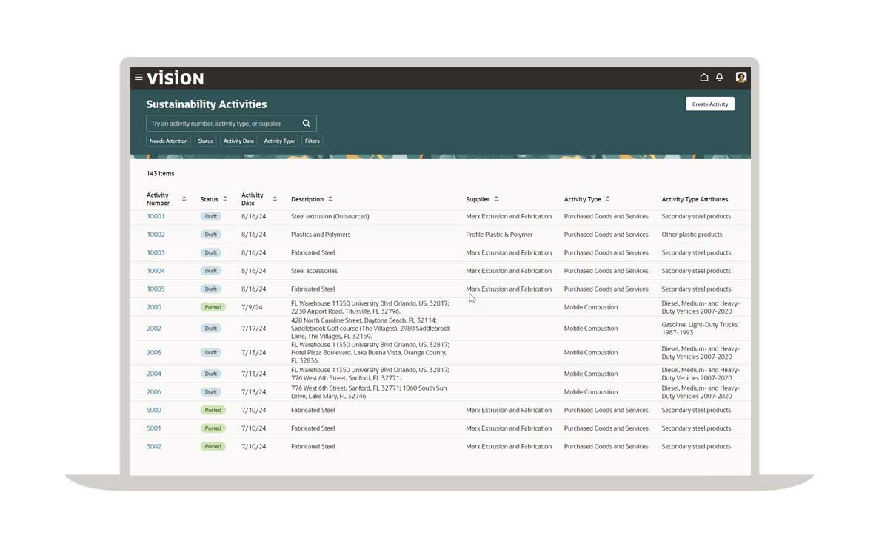
Task: Open user profile avatar
Action: (741, 78)
